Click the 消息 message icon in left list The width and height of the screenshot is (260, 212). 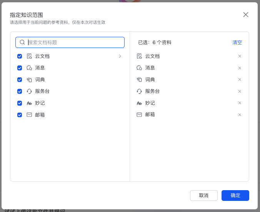pyautogui.click(x=29, y=68)
